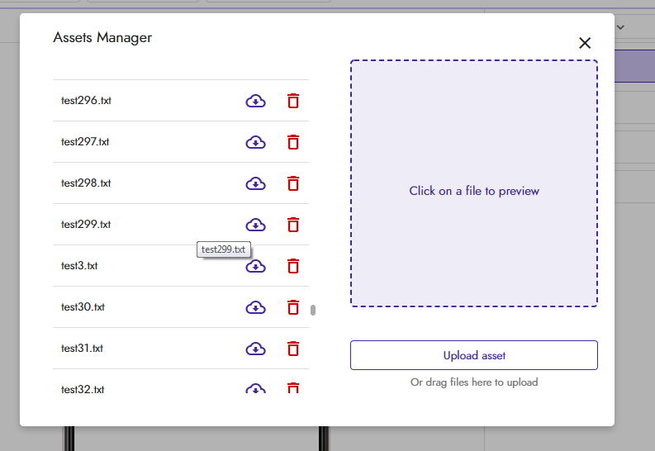Delete test296.txt using the trash icon
The image size is (655, 451).
293,101
